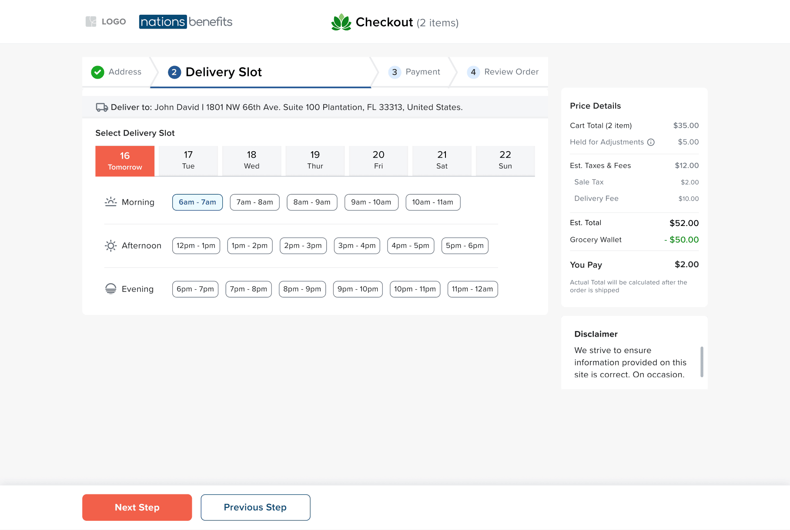Click the sunrise icon next to Morning
This screenshot has height=530, width=790.
pos(111,202)
